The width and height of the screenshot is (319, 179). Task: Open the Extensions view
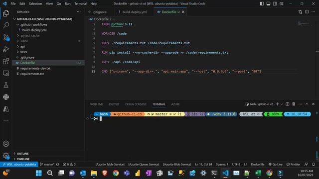point(6,61)
